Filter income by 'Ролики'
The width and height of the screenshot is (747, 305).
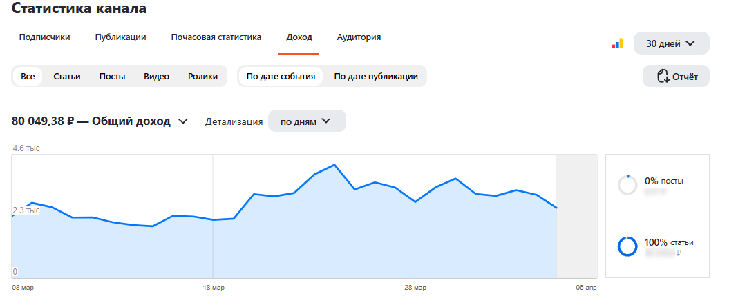pyautogui.click(x=202, y=76)
